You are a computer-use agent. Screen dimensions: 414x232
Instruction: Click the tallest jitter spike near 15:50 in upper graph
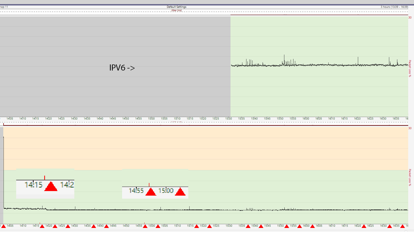284,60
